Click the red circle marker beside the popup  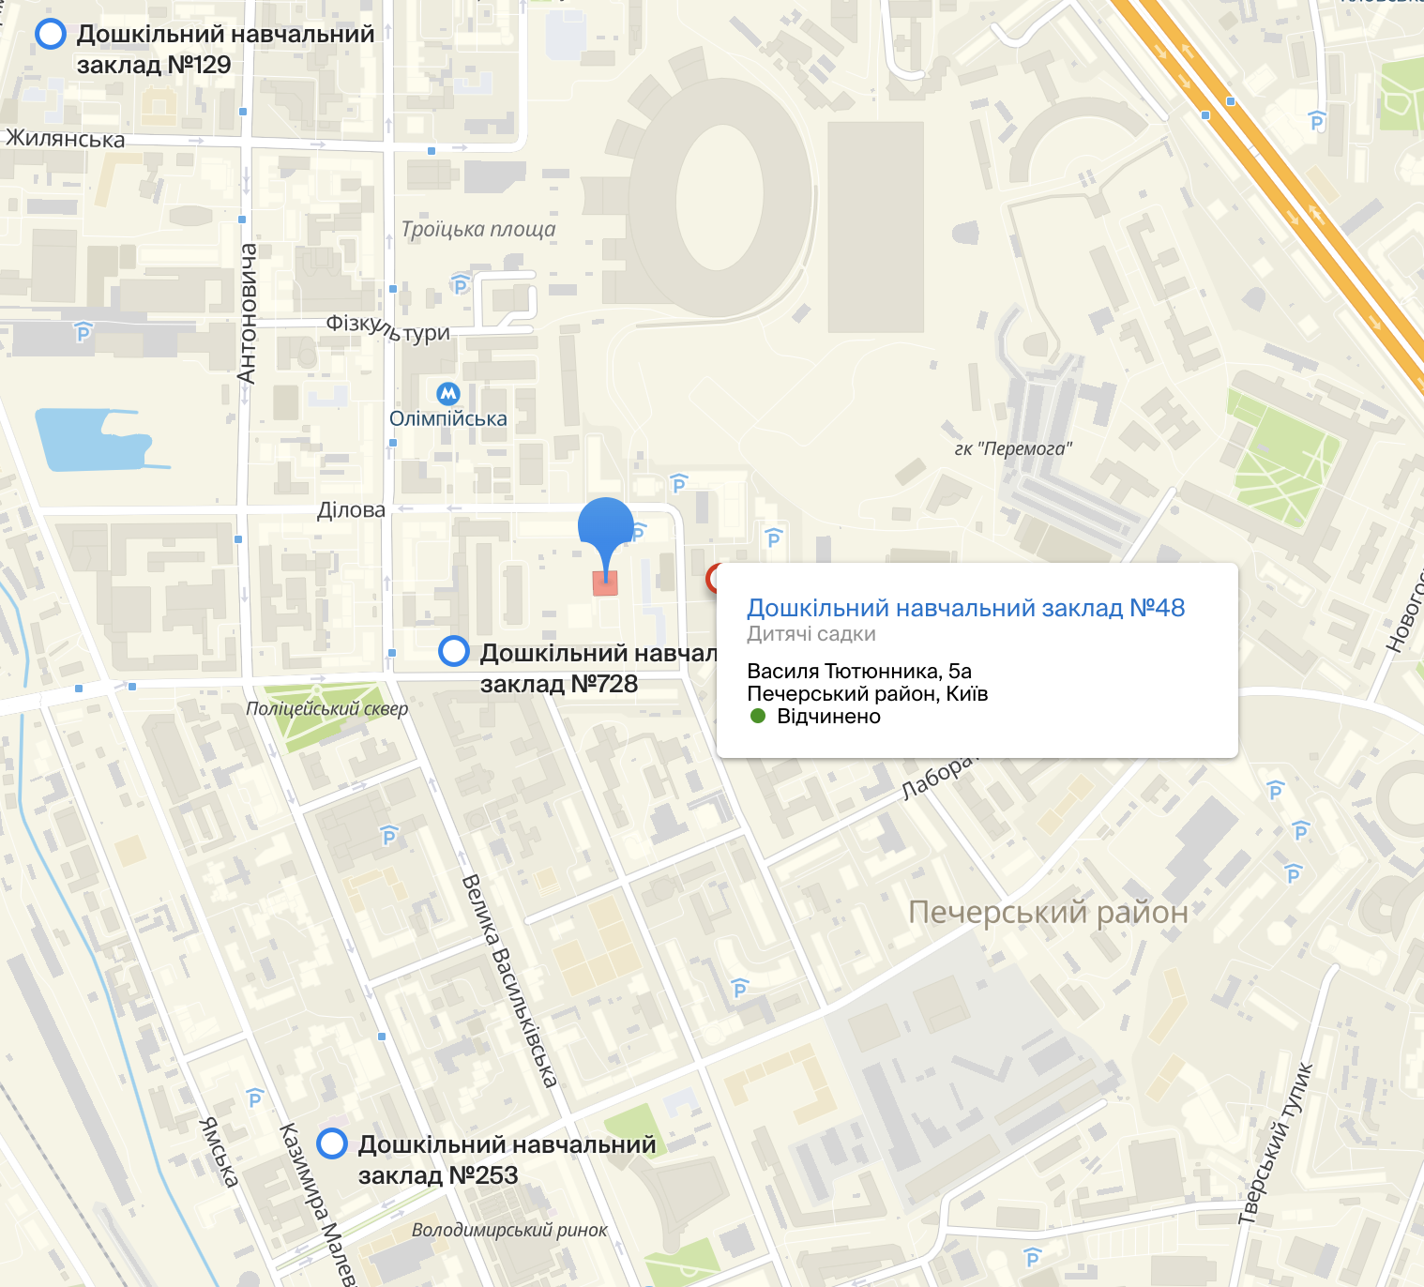tap(712, 578)
